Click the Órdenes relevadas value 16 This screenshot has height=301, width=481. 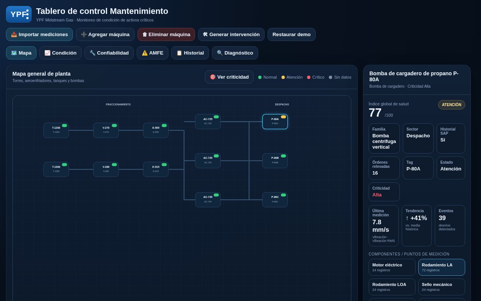point(375,173)
